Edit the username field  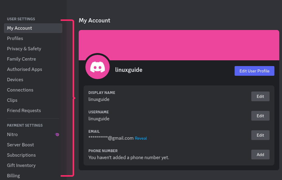(x=260, y=116)
